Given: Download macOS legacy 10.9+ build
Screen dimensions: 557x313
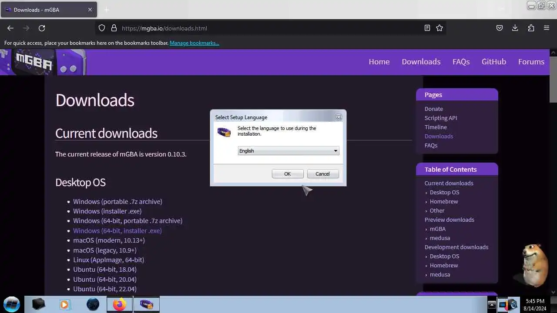Looking at the screenshot, I should pos(104,250).
